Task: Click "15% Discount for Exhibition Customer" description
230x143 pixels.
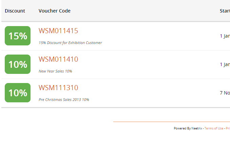Action: (70, 43)
